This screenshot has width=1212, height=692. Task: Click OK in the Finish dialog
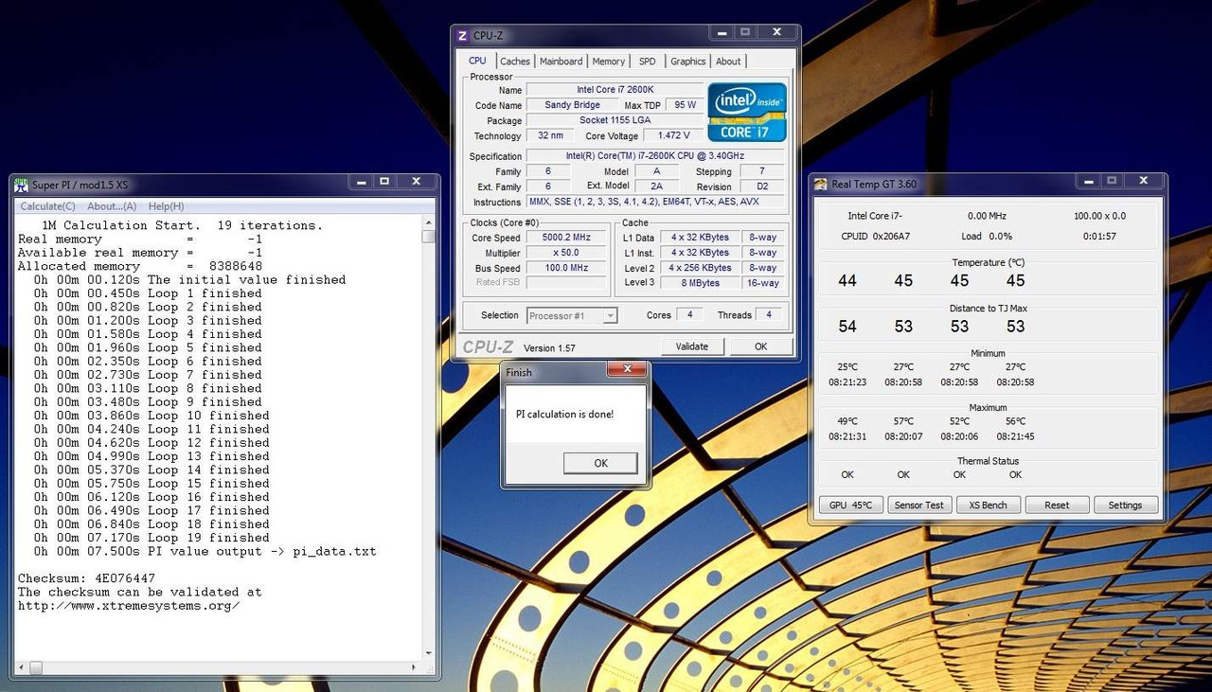(x=600, y=463)
